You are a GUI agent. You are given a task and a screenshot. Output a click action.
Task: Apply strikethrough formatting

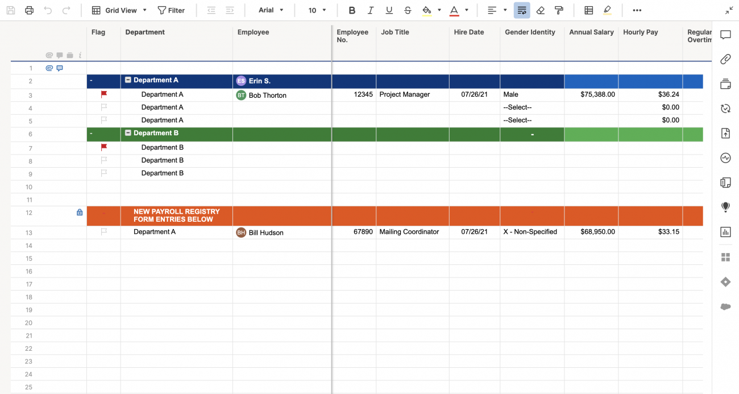coord(408,10)
